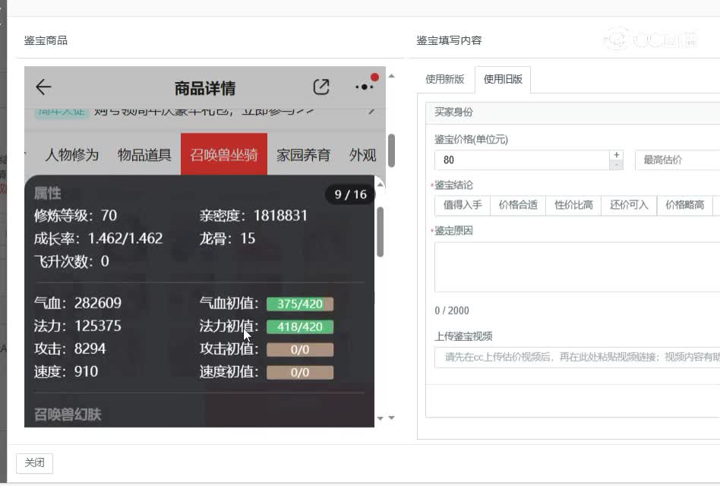Screen dimensions: 720x486
Task: Click the 气血初值 375/420 progress bar
Action: point(300,304)
